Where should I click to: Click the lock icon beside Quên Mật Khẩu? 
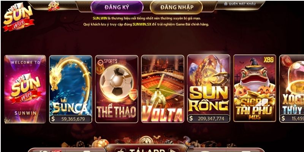click(226, 4)
